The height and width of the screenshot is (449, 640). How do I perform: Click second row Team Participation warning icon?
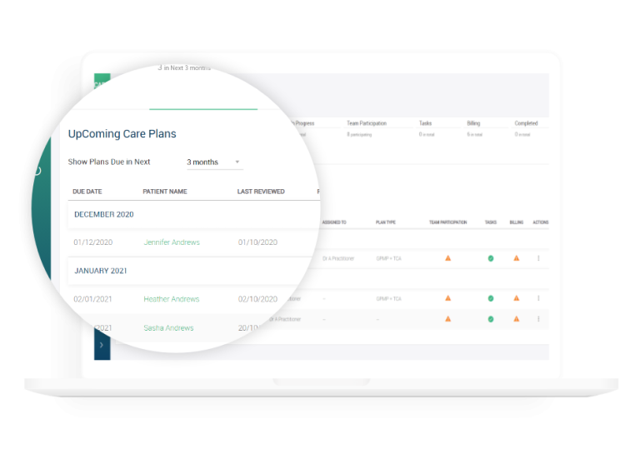pyautogui.click(x=447, y=298)
